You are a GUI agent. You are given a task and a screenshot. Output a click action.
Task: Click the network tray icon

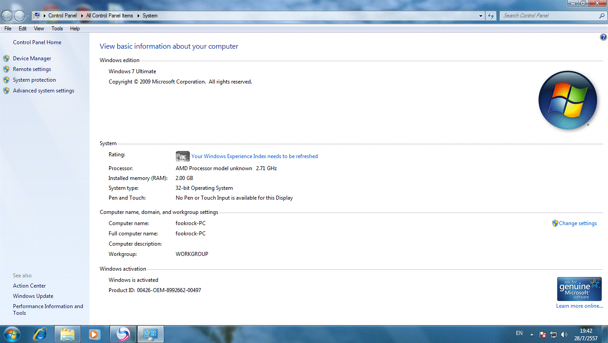pos(553,334)
